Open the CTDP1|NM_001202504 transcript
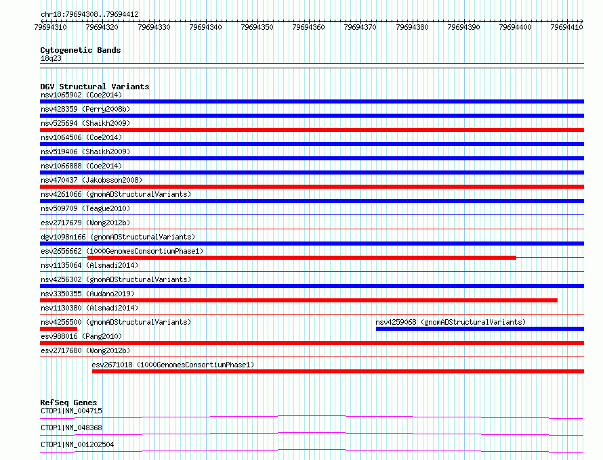Viewport: 603px width, 460px height. point(77,444)
